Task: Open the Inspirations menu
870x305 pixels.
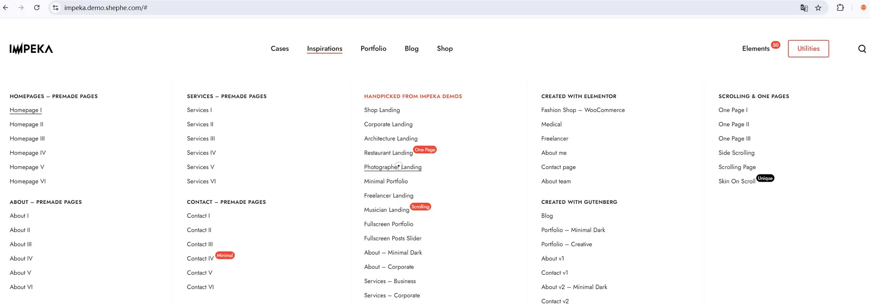Action: click(x=324, y=48)
